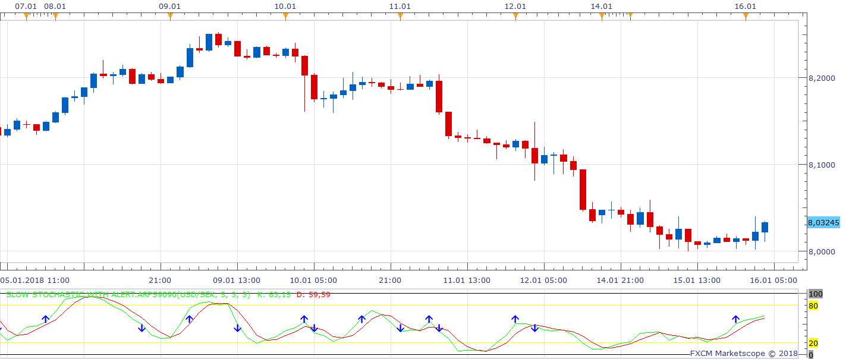846x359 pixels.
Task: Select the orange day marker below 09.01
Action: [x=170, y=16]
